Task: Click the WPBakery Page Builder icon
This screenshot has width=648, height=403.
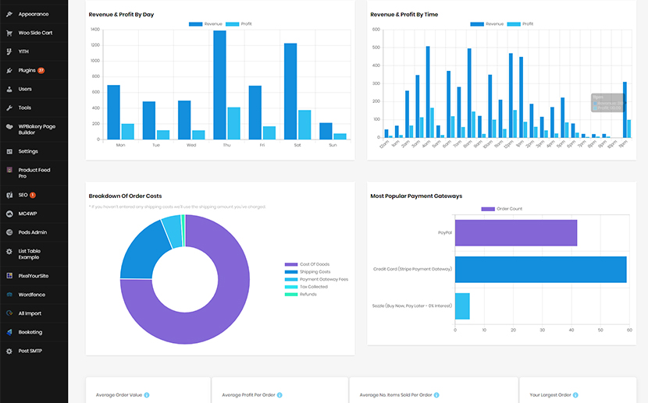Action: 9,126
